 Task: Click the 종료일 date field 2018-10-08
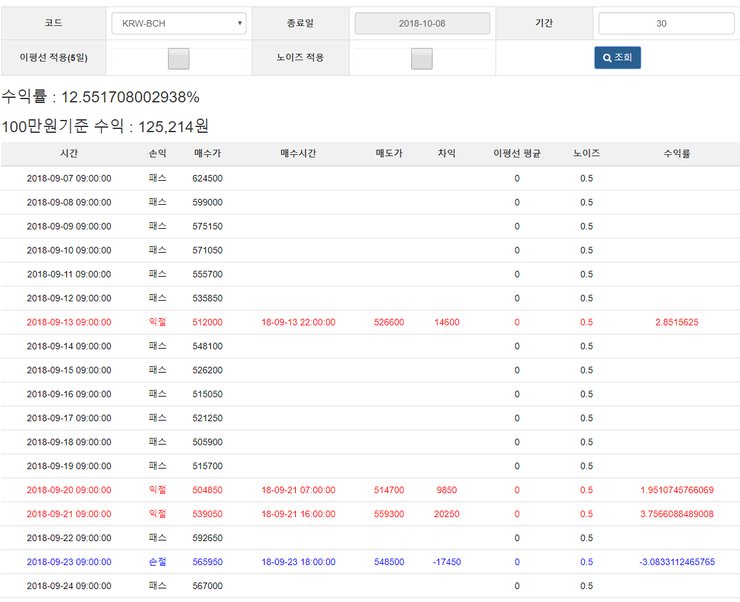422,23
